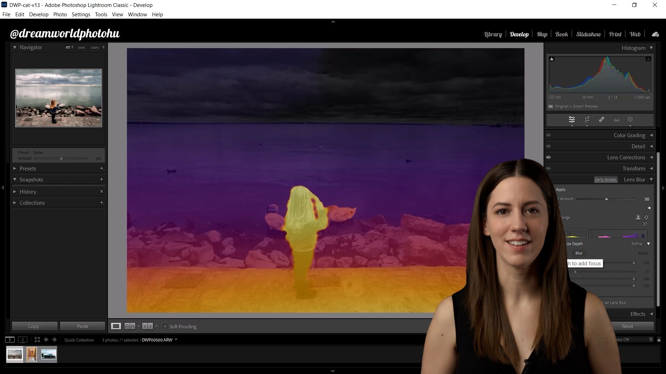Click the Reset button at panel bottom

pos(627,326)
